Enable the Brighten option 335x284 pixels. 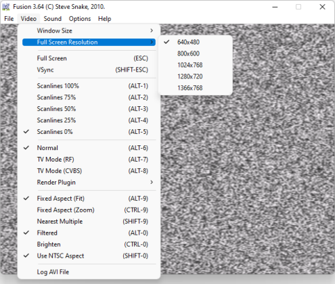tap(89, 244)
